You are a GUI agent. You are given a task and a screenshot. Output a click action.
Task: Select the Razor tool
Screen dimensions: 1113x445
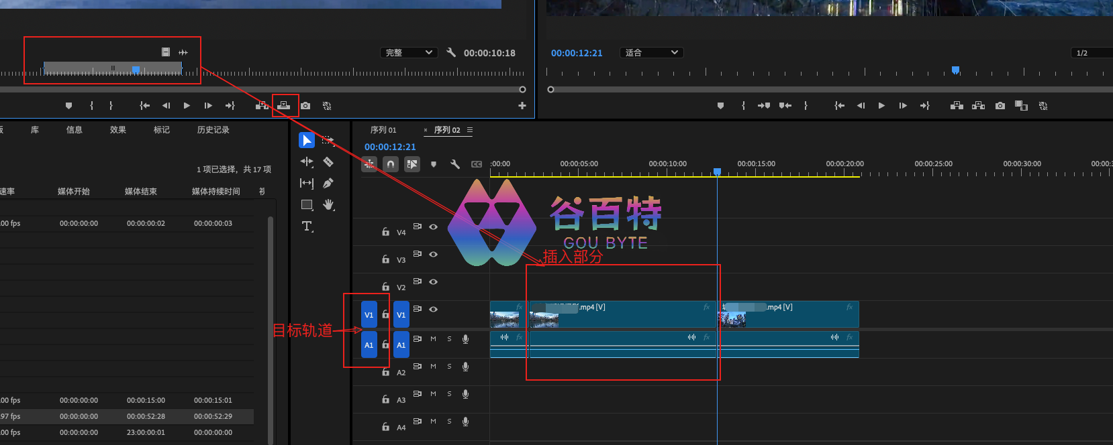[328, 162]
